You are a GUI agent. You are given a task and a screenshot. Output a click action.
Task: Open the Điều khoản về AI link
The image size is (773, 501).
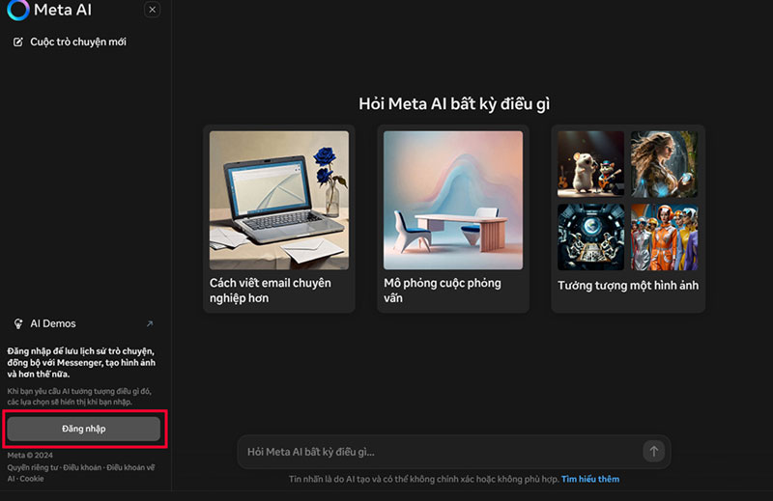tap(130, 467)
